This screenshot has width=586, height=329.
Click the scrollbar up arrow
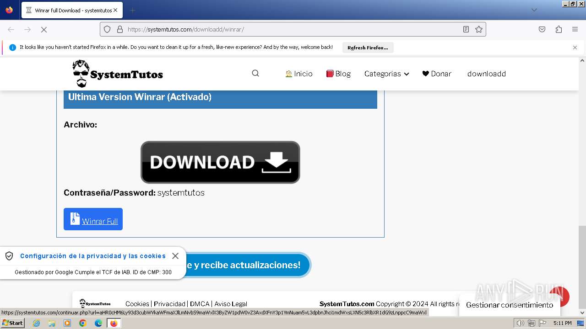click(582, 60)
